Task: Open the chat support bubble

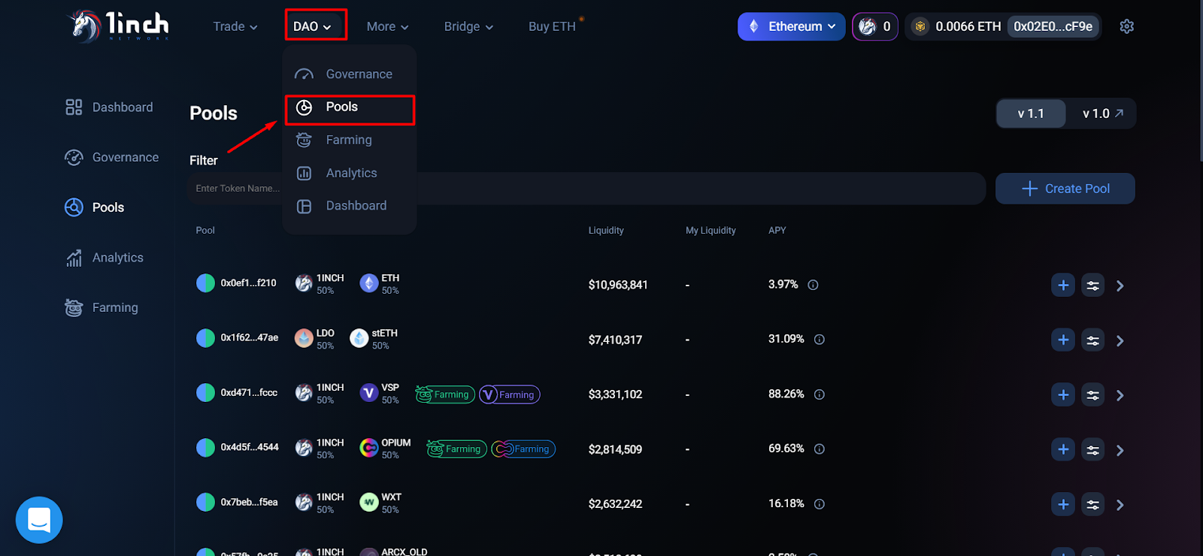Action: click(x=39, y=520)
